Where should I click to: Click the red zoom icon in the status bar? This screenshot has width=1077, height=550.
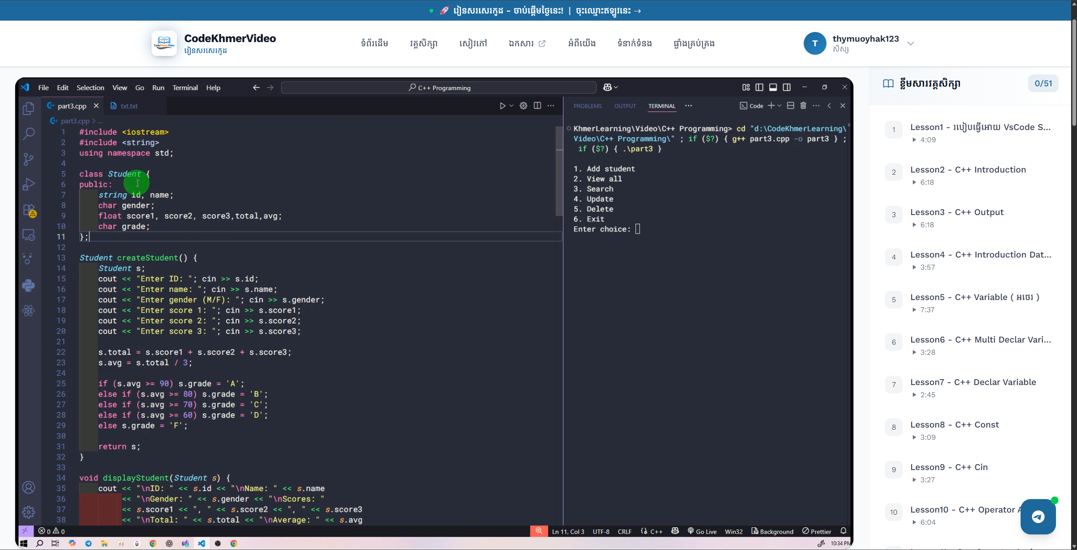(x=539, y=531)
